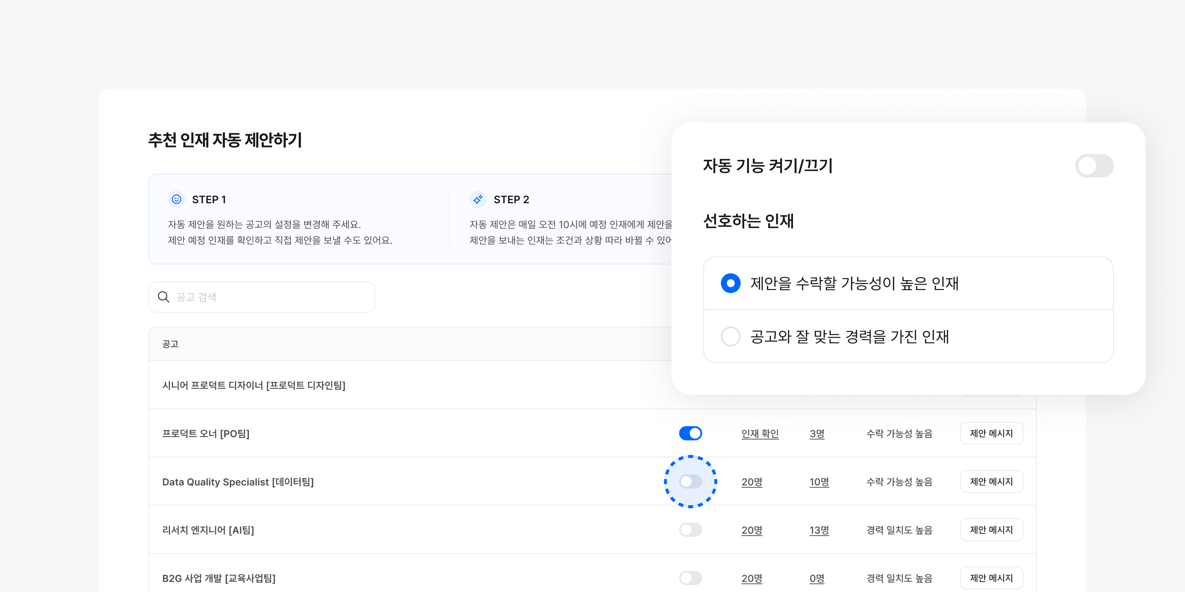
Task: Open 제안 메시지 for 리서치 엔지니어 row
Action: pos(991,530)
